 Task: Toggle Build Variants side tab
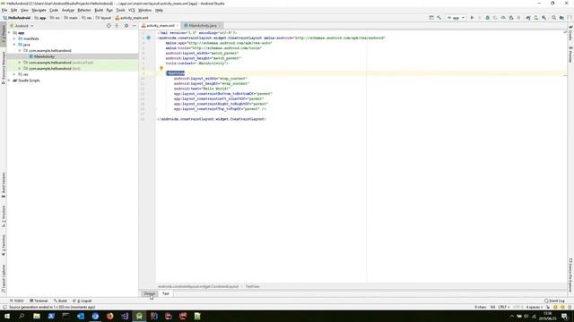[4, 185]
